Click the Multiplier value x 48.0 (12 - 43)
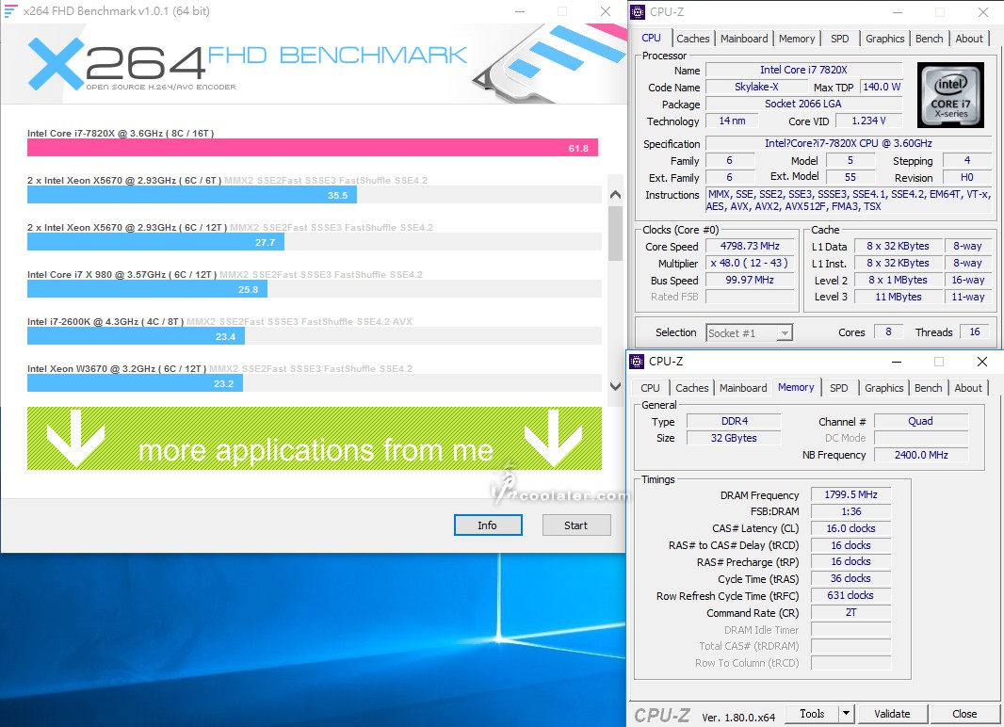The width and height of the screenshot is (1004, 727). (750, 263)
